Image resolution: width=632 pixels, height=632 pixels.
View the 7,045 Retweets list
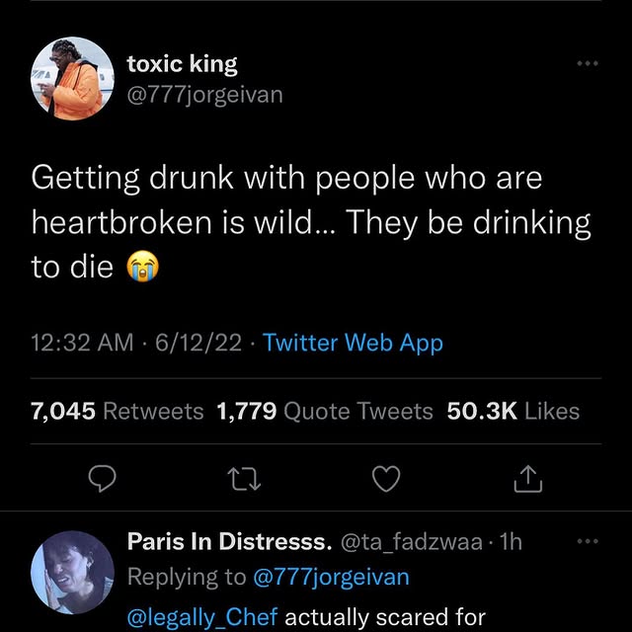pos(118,411)
